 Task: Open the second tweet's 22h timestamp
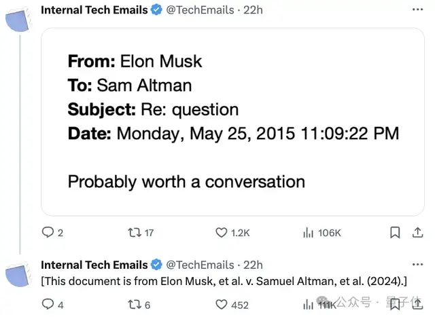pyautogui.click(x=252, y=265)
